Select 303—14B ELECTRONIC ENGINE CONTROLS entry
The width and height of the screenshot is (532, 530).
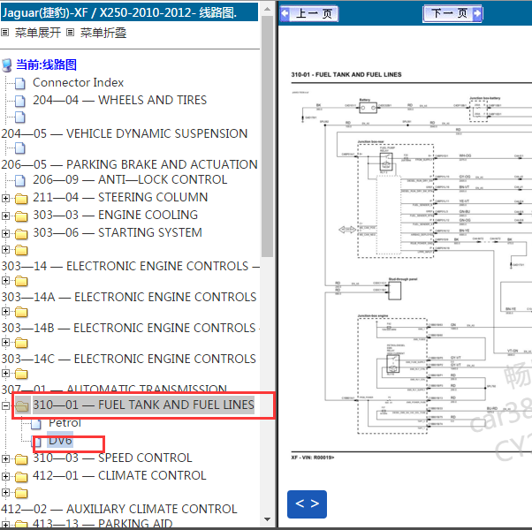pyautogui.click(x=129, y=328)
